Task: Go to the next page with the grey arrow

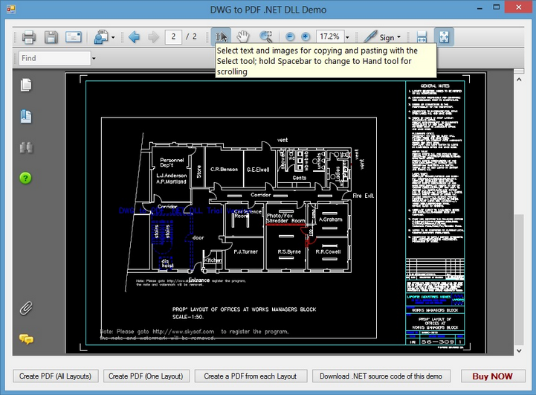Action: [x=153, y=37]
